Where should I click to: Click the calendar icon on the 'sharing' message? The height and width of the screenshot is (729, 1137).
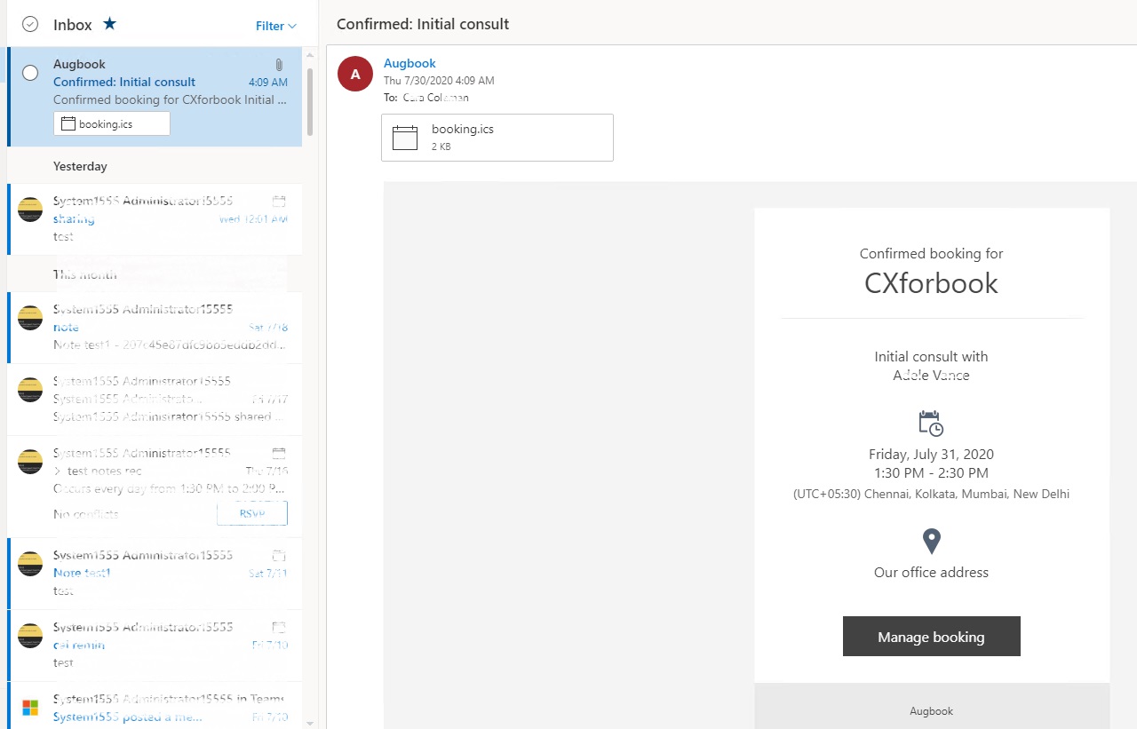pos(279,202)
